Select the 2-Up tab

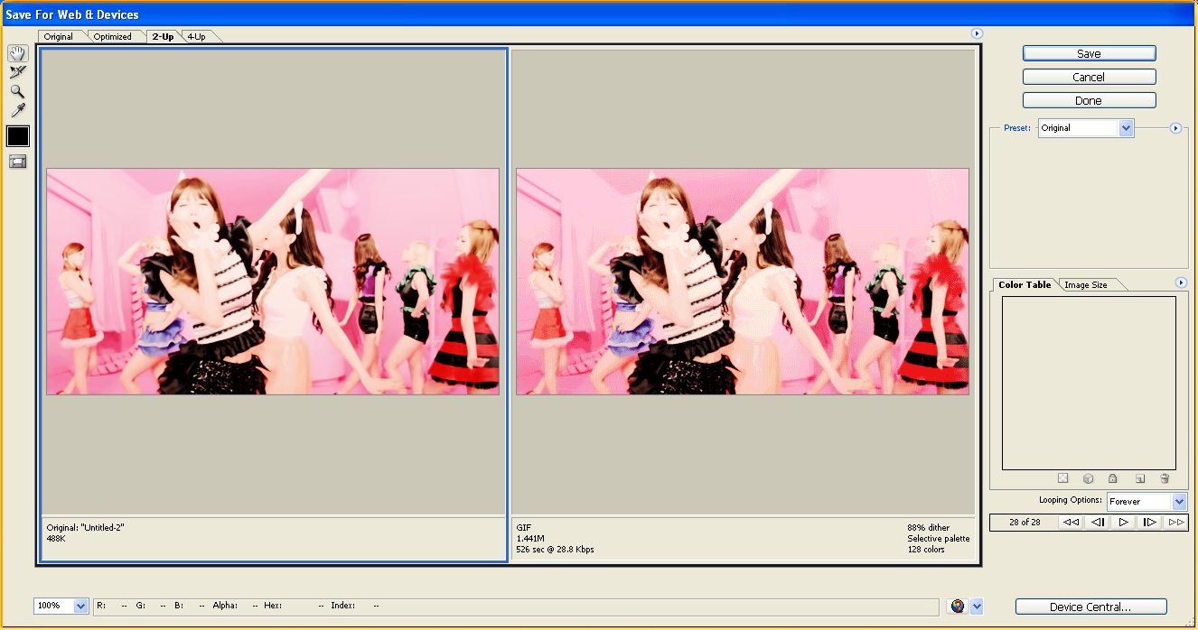click(164, 36)
